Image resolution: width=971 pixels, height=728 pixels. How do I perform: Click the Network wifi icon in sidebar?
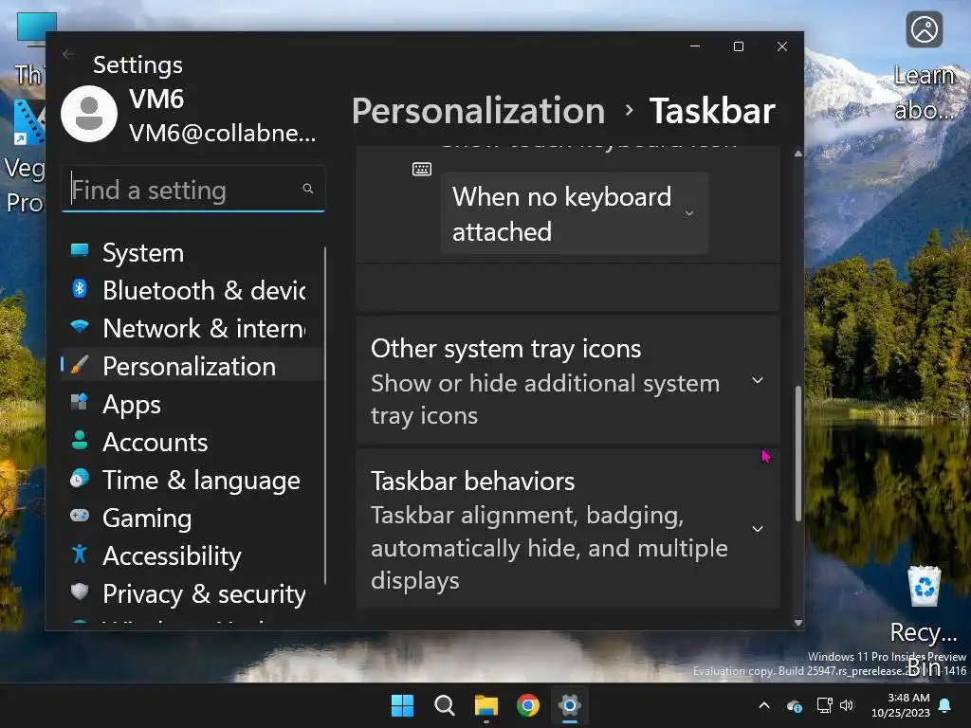80,326
